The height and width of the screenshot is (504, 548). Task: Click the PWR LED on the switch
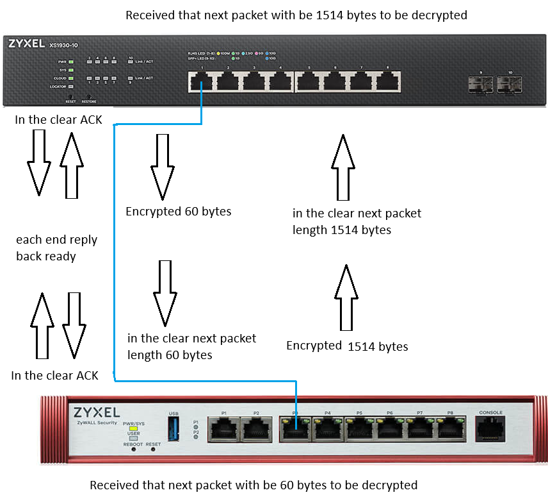point(71,62)
